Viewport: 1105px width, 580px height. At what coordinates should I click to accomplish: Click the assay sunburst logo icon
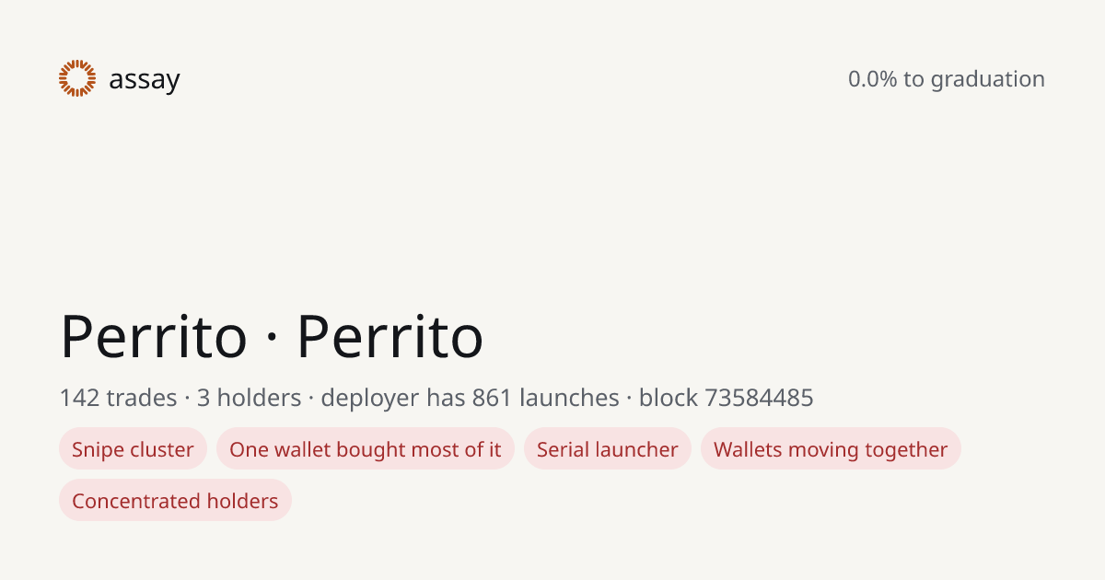tap(77, 78)
